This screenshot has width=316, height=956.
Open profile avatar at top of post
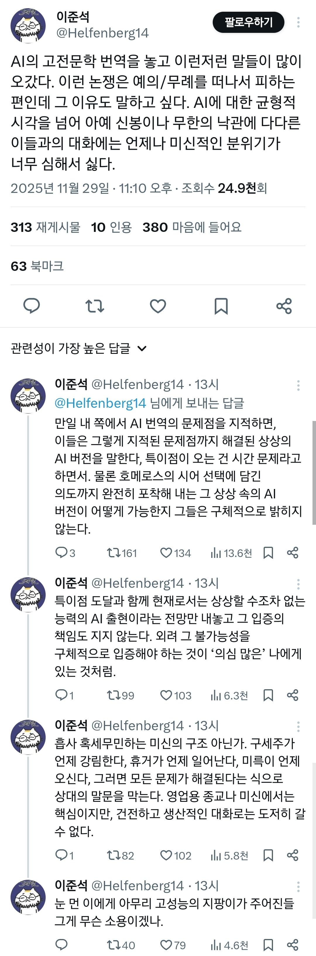click(x=28, y=25)
